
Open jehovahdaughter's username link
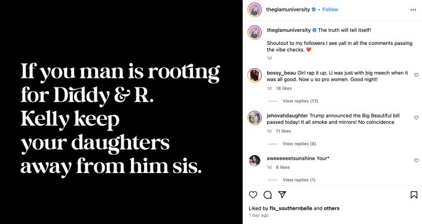point(287,116)
